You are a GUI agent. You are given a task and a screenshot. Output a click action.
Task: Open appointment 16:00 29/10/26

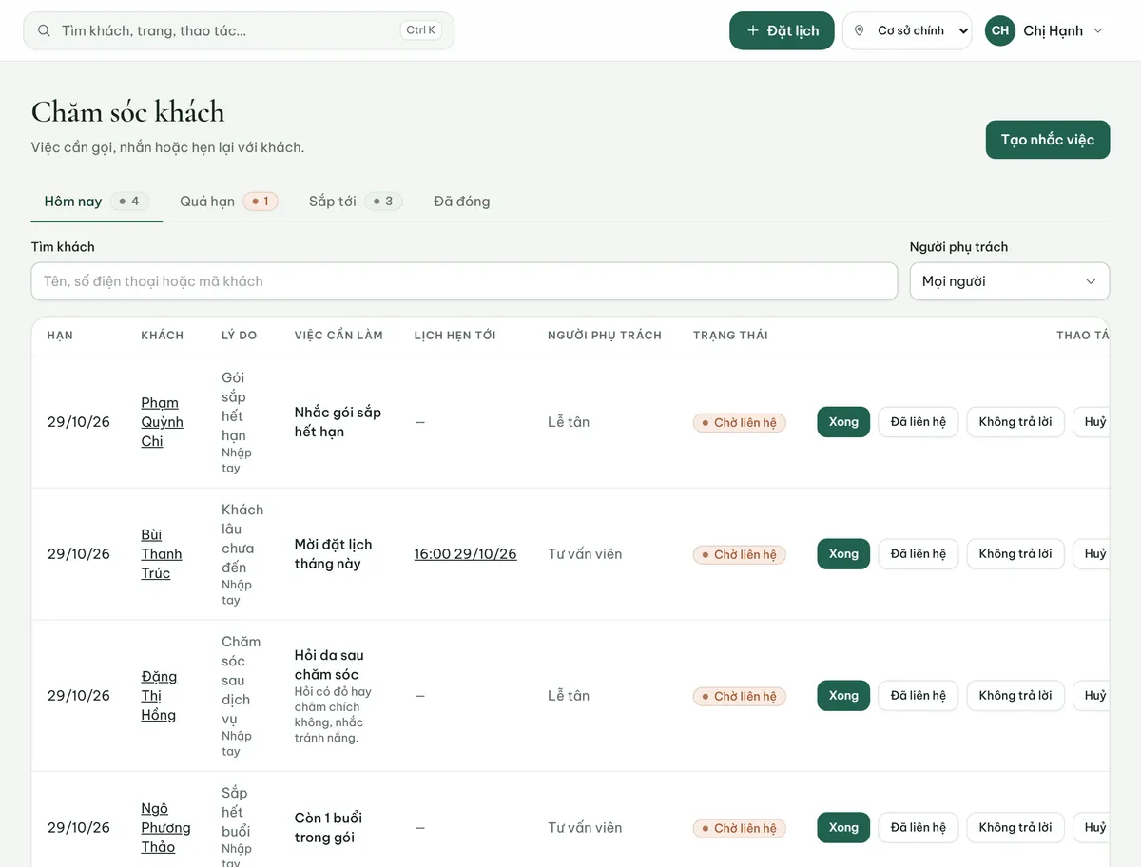(x=466, y=554)
